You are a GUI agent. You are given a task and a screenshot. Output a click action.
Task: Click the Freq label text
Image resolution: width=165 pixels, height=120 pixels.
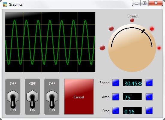106,111
